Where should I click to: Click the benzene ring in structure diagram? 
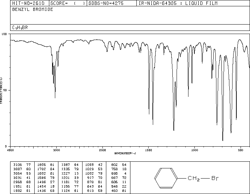[x=166, y=178]
